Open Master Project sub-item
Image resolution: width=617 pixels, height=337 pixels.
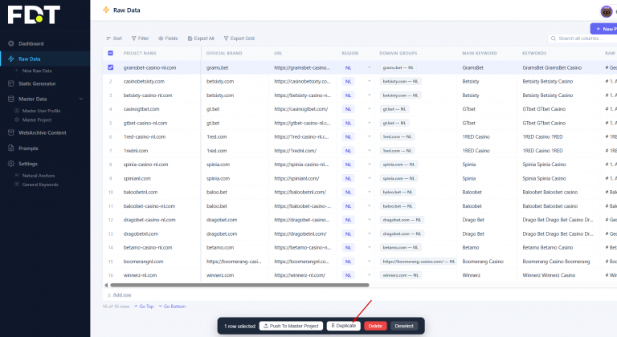click(x=37, y=120)
